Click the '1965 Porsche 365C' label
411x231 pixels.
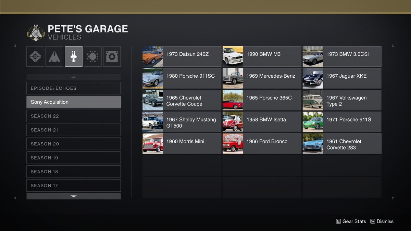[x=269, y=98]
